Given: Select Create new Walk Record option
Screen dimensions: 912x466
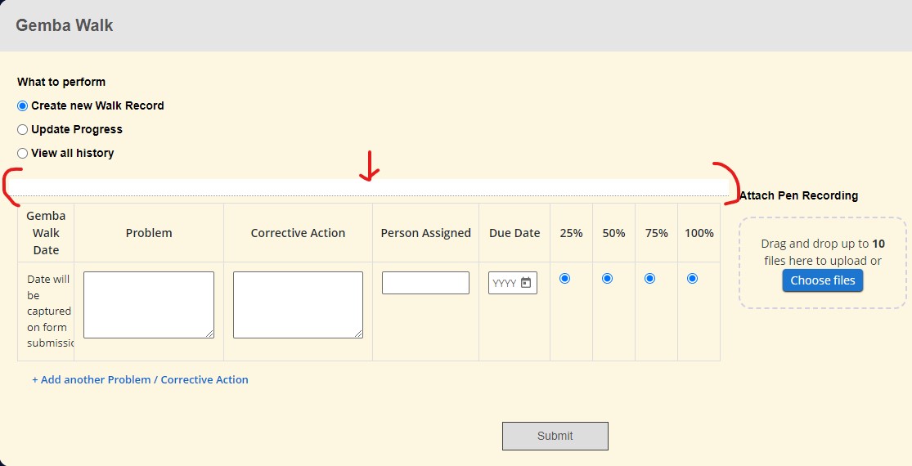Looking at the screenshot, I should [x=23, y=105].
